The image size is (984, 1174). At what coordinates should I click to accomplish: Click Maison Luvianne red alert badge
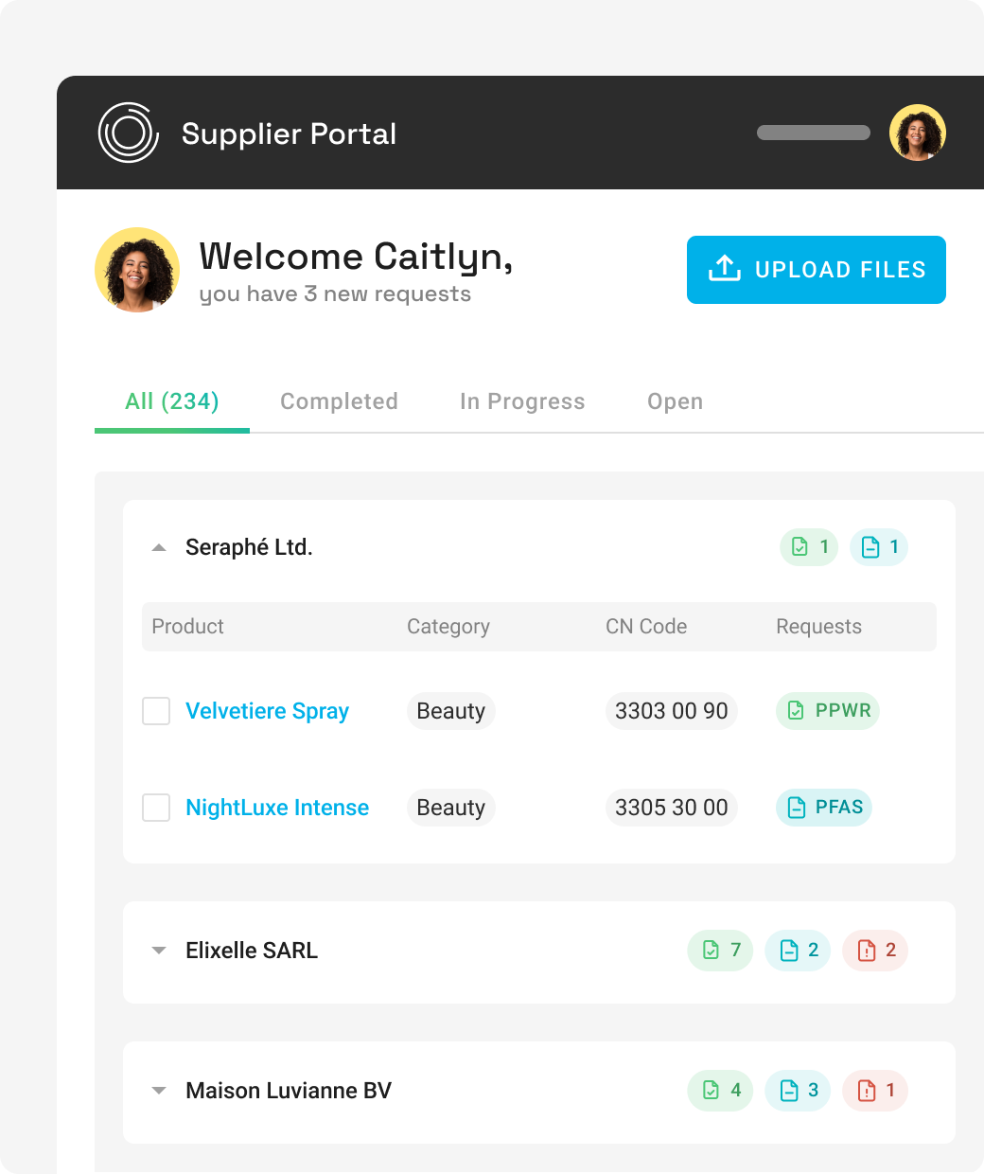[x=875, y=1091]
